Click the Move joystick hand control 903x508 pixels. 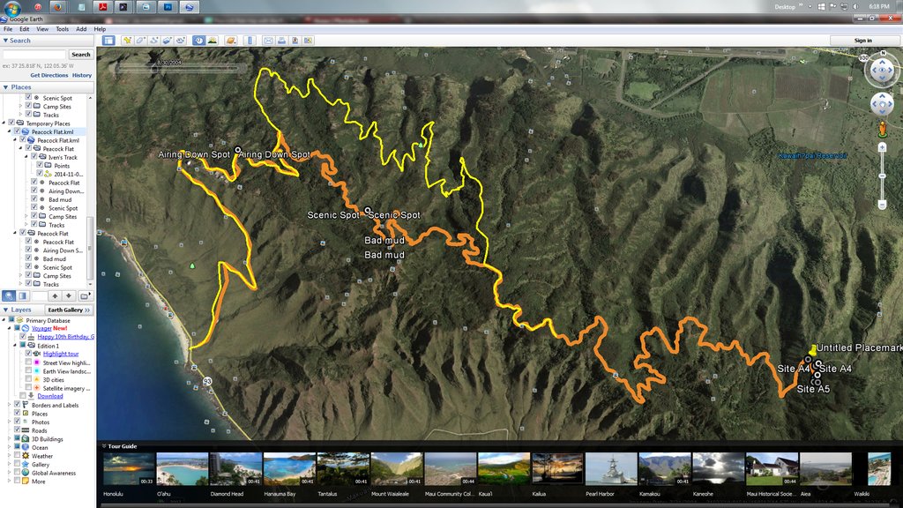point(882,104)
